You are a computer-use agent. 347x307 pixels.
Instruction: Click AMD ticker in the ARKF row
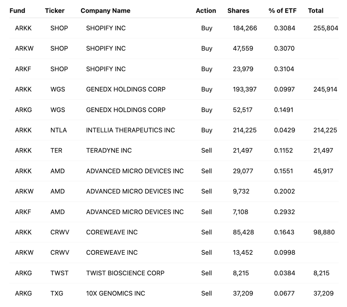point(58,212)
